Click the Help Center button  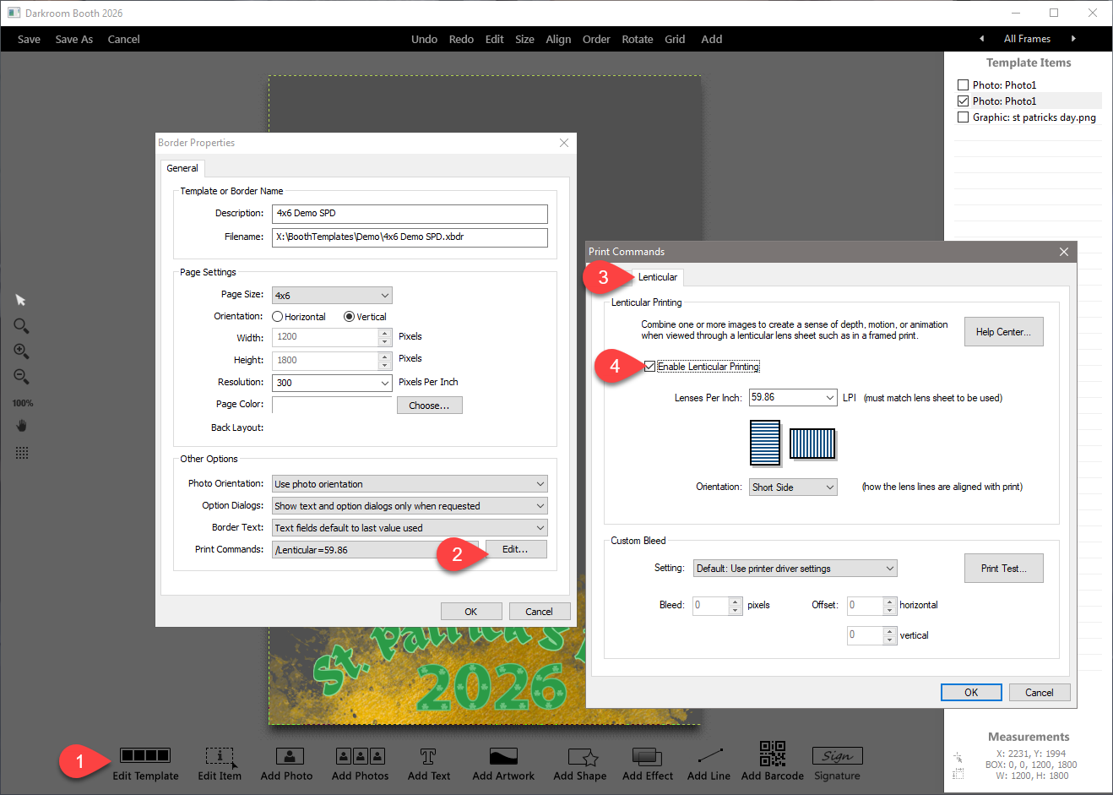pyautogui.click(x=1003, y=332)
